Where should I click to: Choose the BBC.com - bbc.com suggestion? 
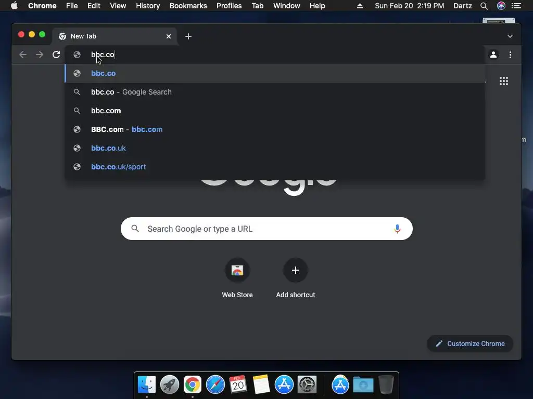[275, 129]
